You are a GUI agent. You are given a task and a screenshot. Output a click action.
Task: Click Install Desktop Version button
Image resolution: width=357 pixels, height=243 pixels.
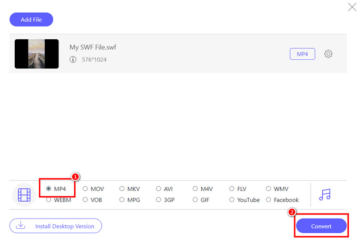pos(56,226)
